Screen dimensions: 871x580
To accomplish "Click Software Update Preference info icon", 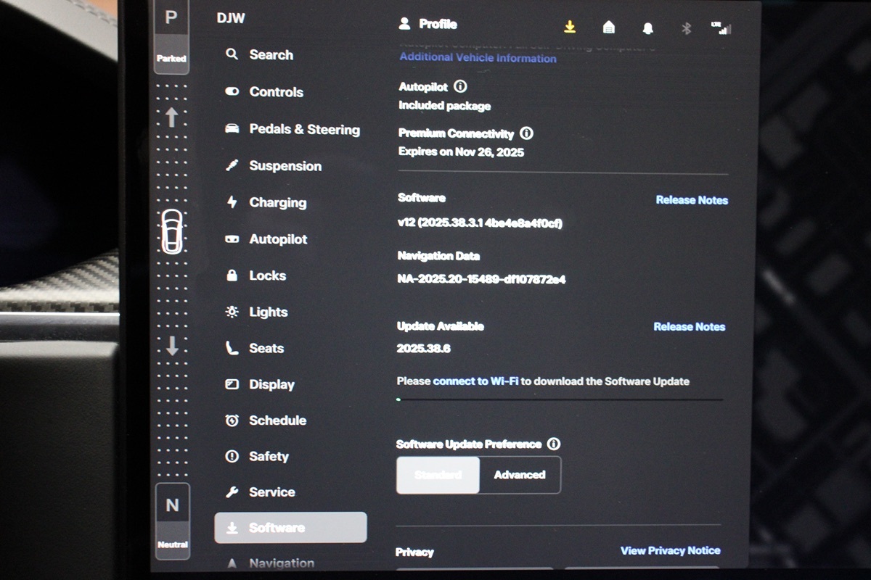I will [554, 444].
